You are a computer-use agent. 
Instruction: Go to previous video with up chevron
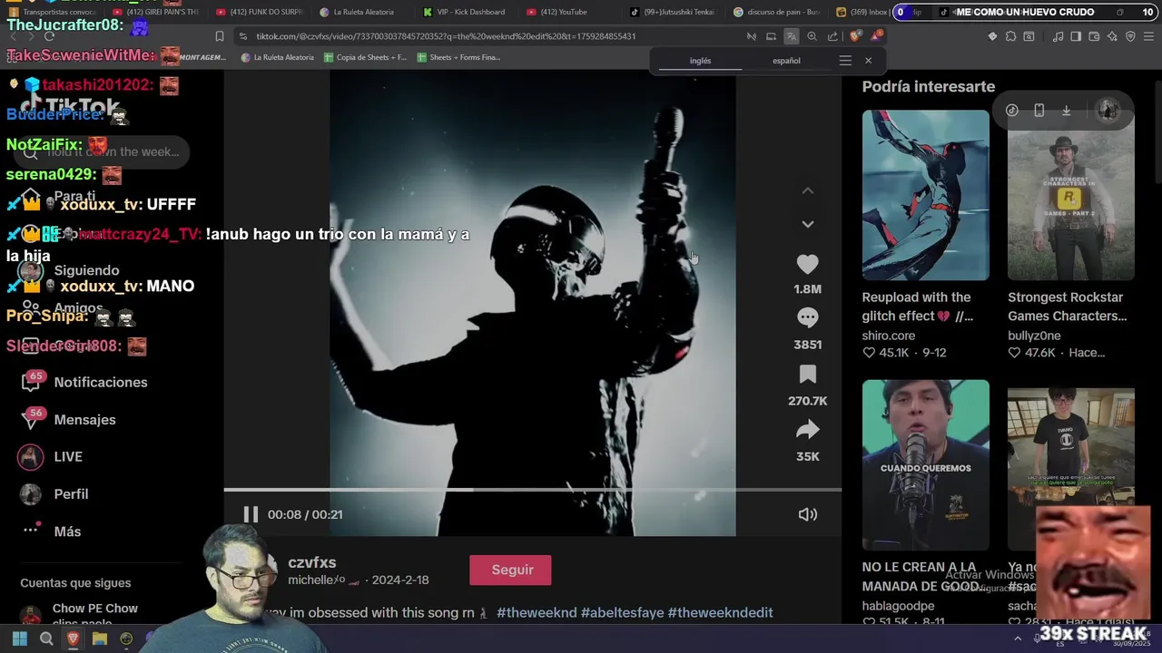pos(807,190)
